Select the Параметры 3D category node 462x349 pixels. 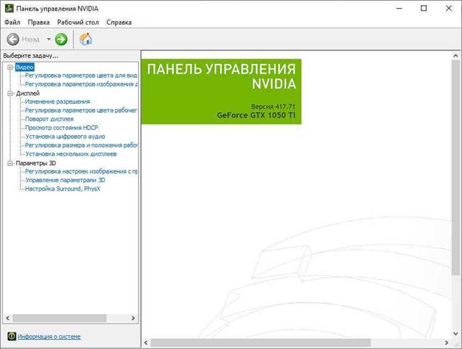[36, 163]
